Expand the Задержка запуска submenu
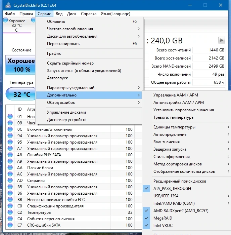Viewport: 231px width, 235px height. (186, 149)
